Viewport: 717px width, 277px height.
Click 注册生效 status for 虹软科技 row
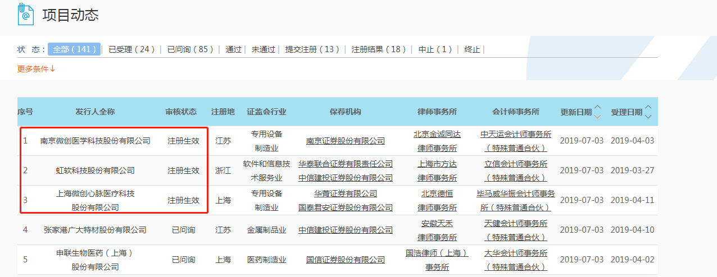(x=183, y=170)
